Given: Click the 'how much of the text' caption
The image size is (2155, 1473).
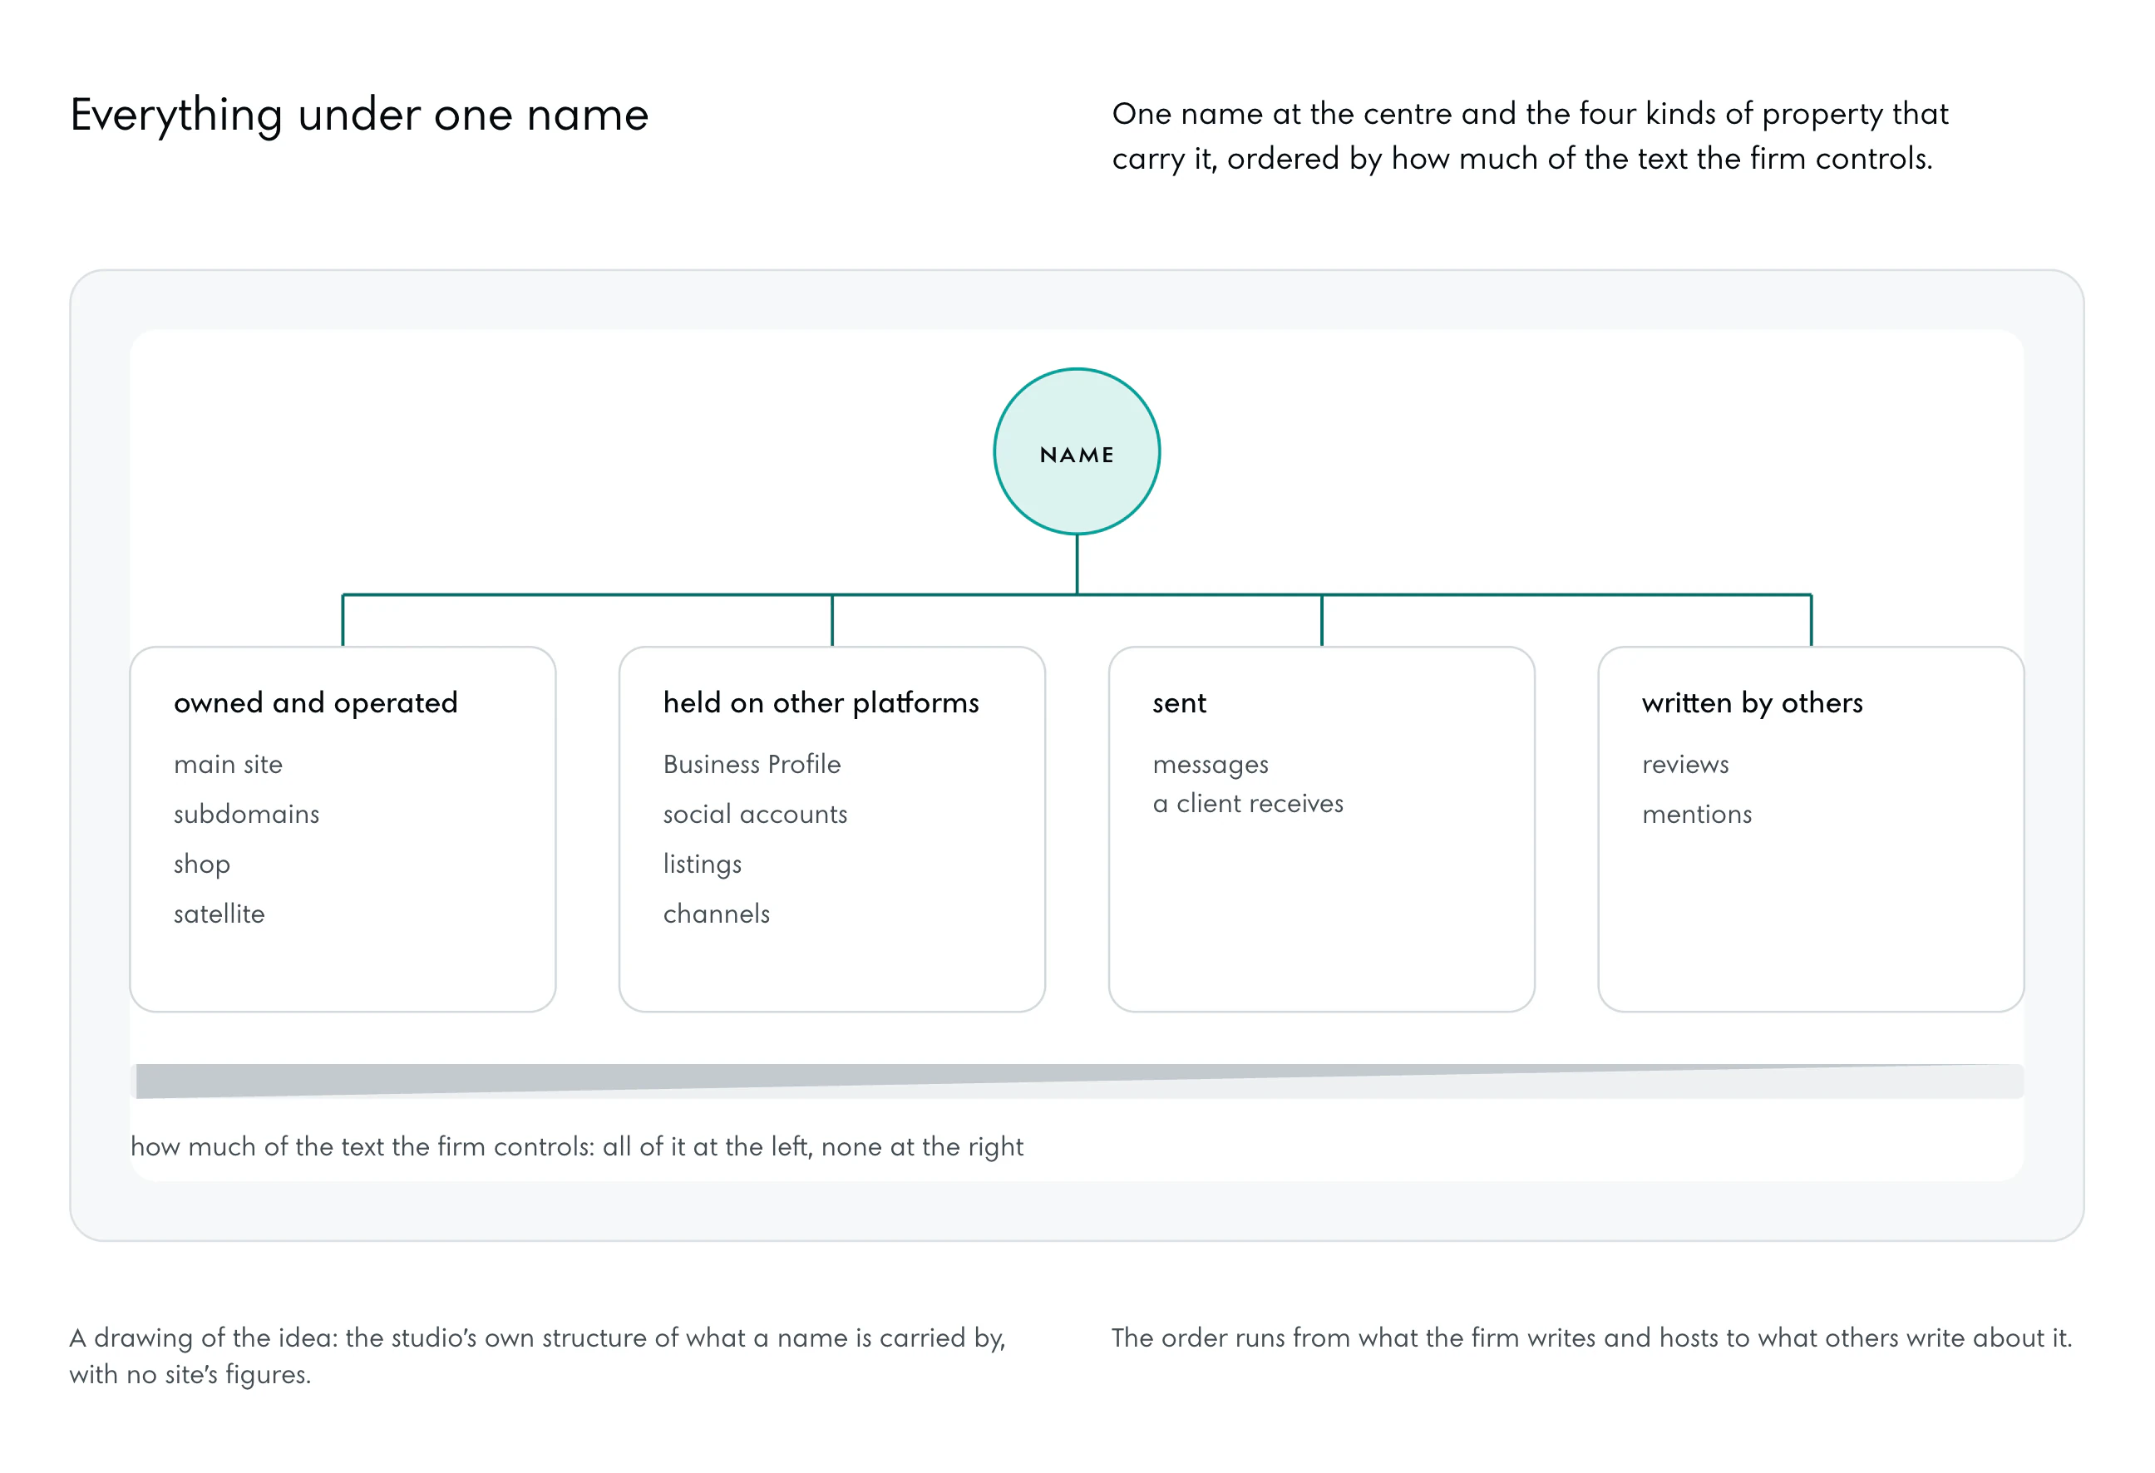Looking at the screenshot, I should [577, 1146].
